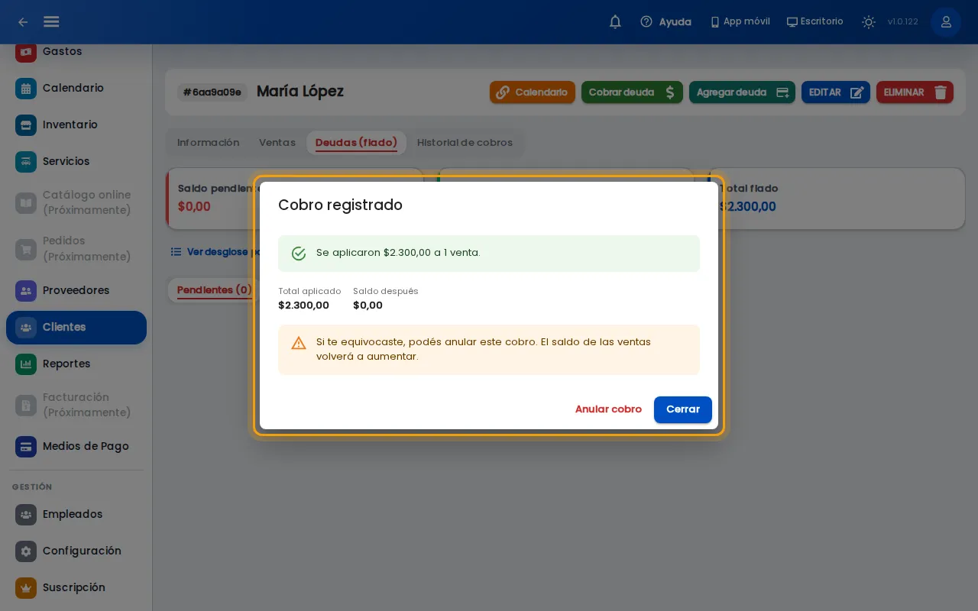The height and width of the screenshot is (611, 978).
Task: Click the Servicios sidebar icon
Action: (x=26, y=161)
